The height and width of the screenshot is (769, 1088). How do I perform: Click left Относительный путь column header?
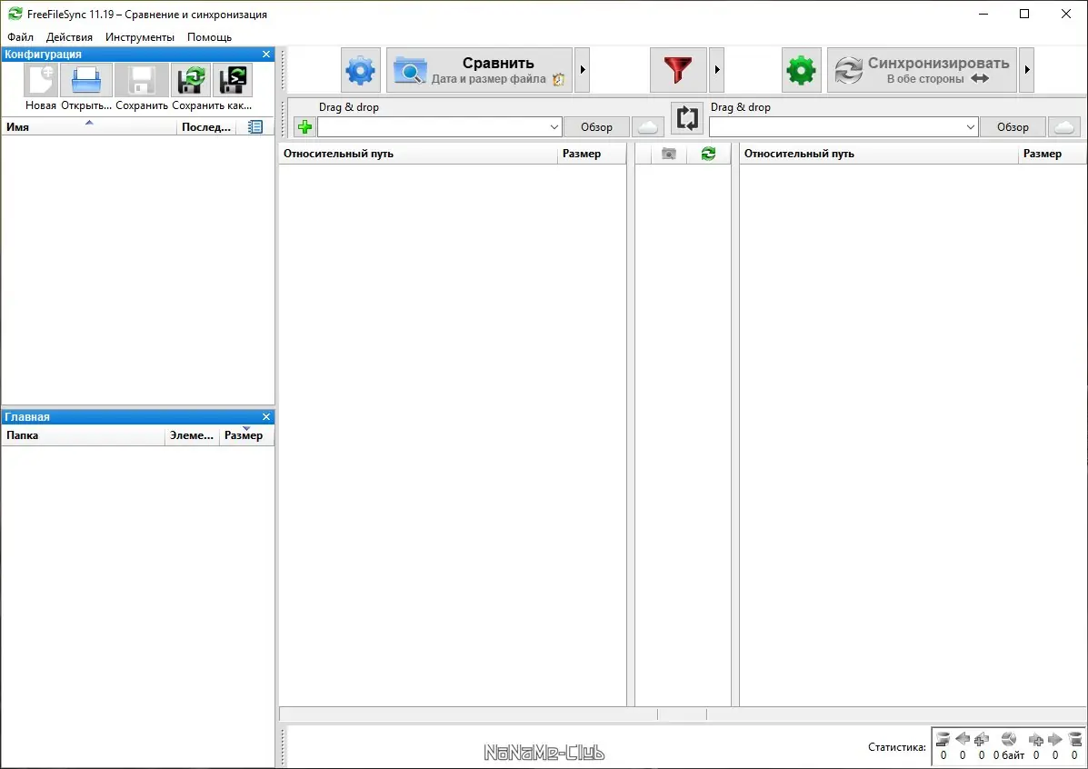click(418, 154)
